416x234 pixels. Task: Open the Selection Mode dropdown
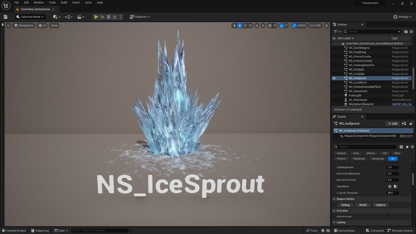click(x=30, y=17)
